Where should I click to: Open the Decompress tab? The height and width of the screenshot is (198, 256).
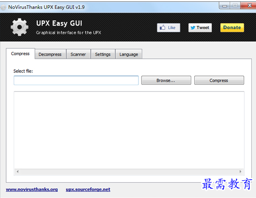click(x=50, y=54)
